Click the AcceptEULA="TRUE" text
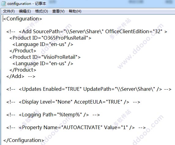 click(x=98, y=102)
